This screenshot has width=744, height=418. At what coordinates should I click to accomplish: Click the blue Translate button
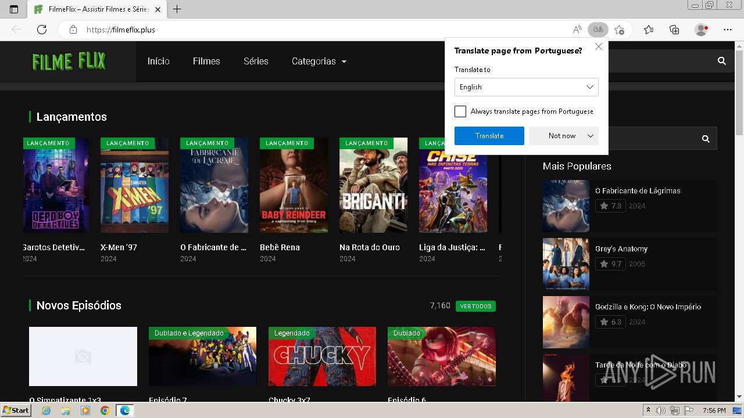pyautogui.click(x=489, y=136)
